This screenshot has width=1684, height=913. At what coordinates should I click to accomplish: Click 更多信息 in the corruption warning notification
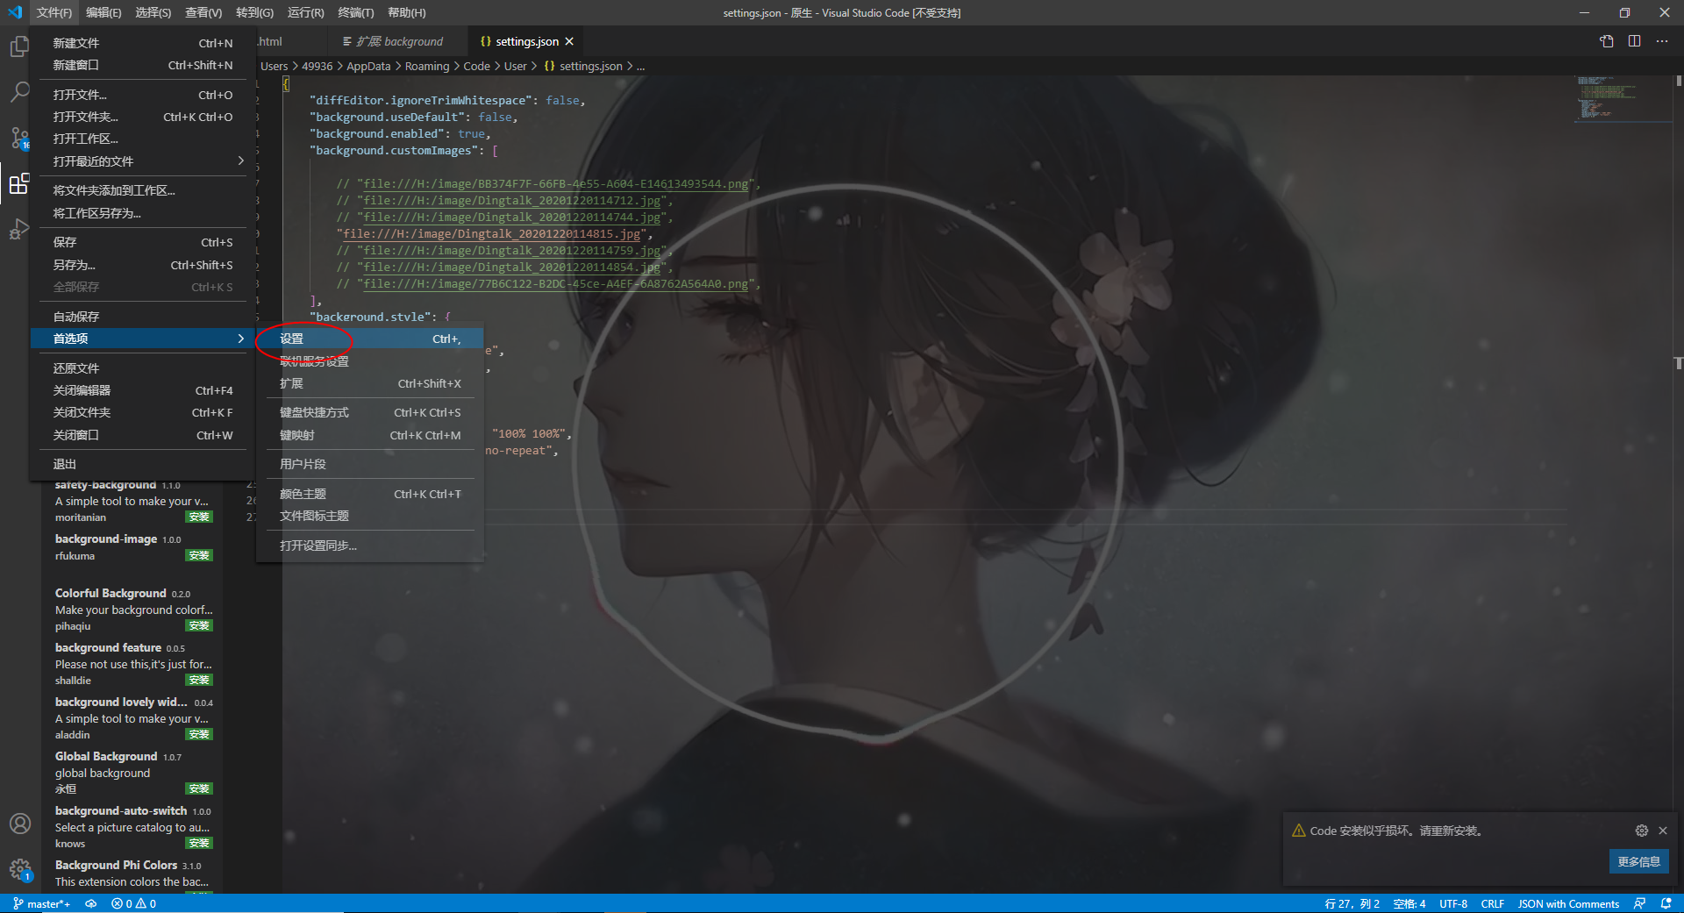tap(1638, 861)
